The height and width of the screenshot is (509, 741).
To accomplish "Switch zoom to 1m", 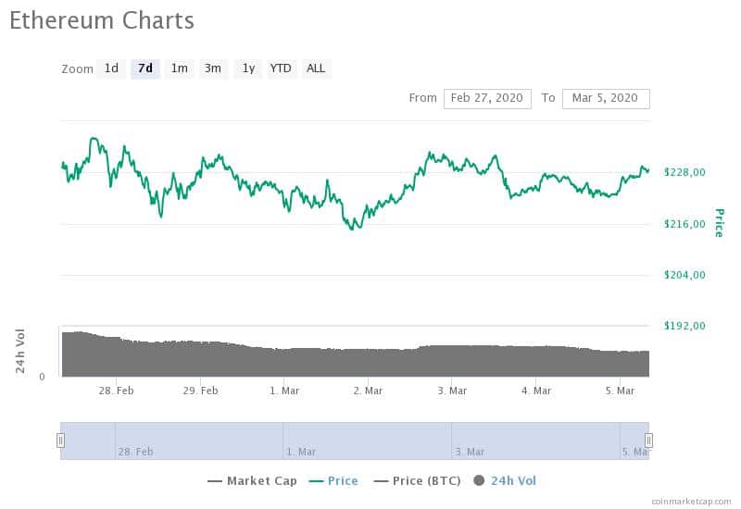I will point(179,68).
